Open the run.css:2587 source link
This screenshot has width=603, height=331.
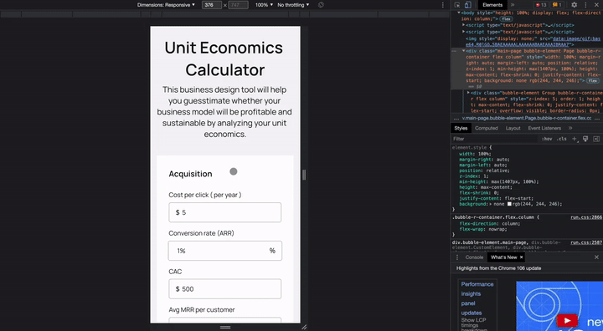coord(586,242)
